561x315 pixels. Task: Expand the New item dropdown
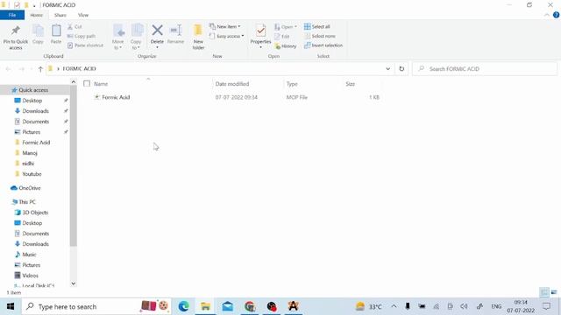tap(225, 27)
